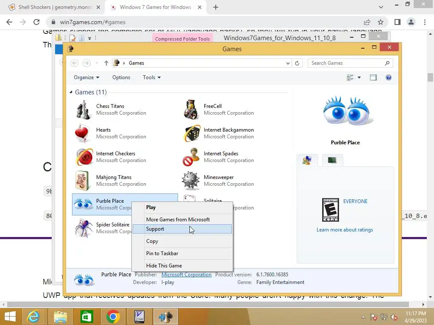Click the page horizontal scrollbar
Image resolution: width=434 pixels, height=325 pixels.
208,305
